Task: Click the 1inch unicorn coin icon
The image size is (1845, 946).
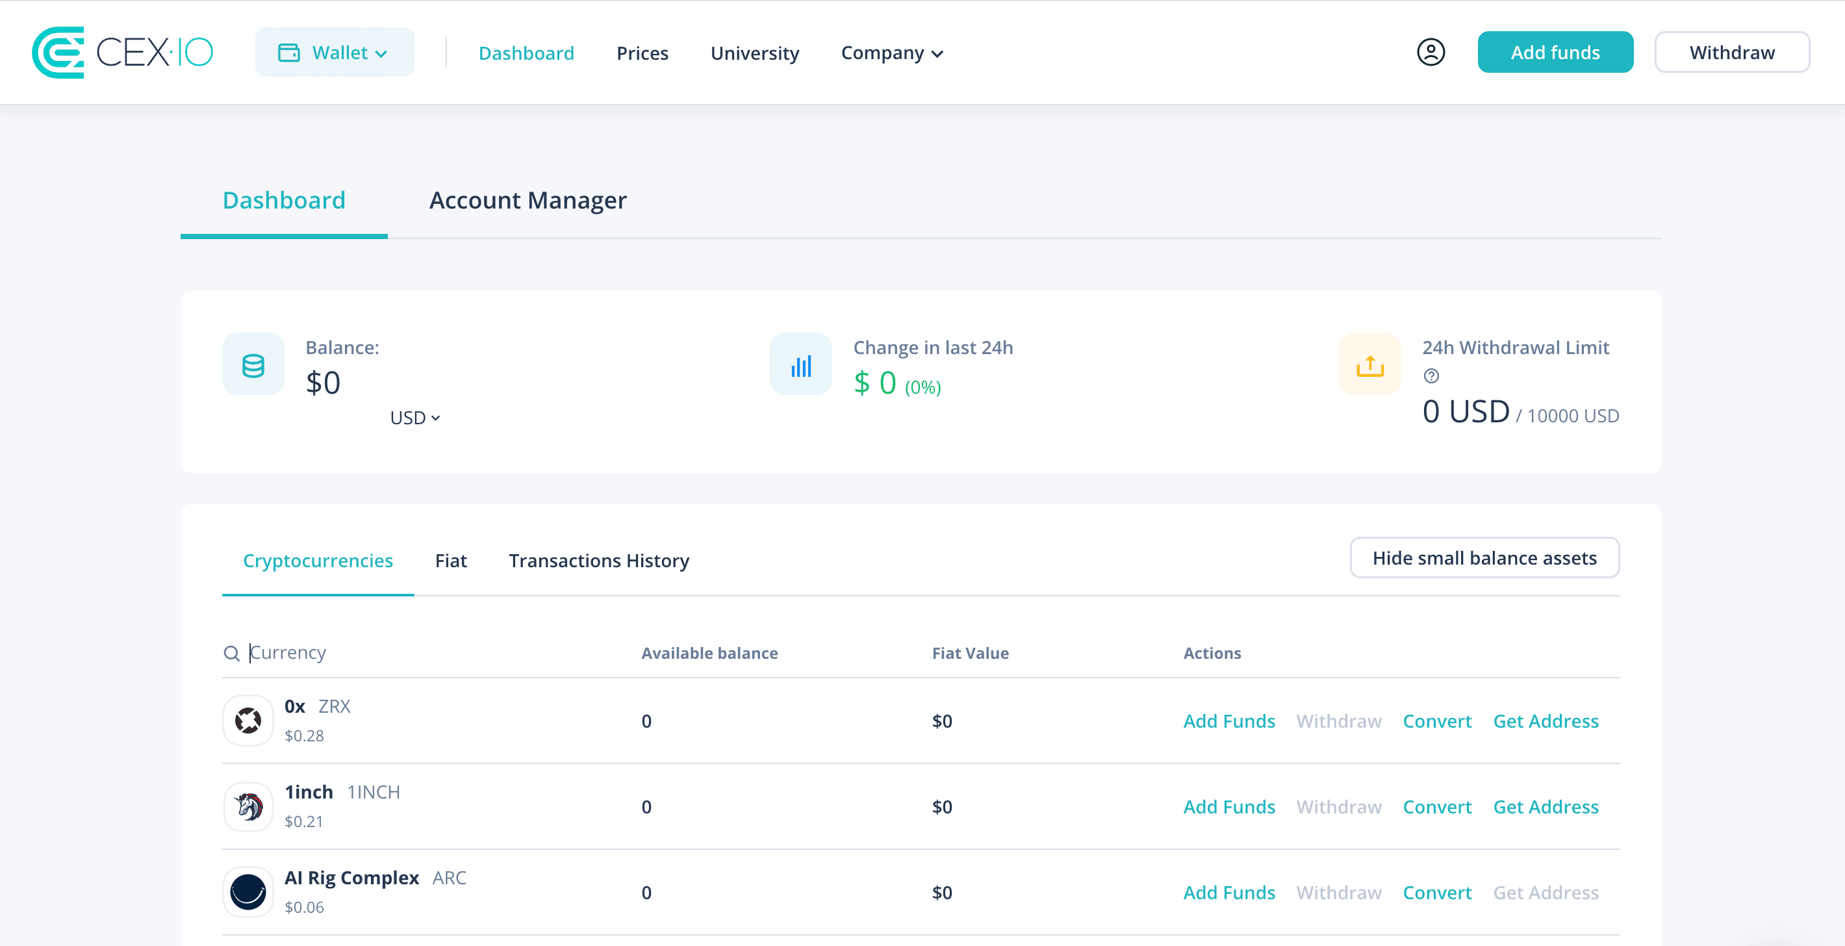Action: pos(248,806)
